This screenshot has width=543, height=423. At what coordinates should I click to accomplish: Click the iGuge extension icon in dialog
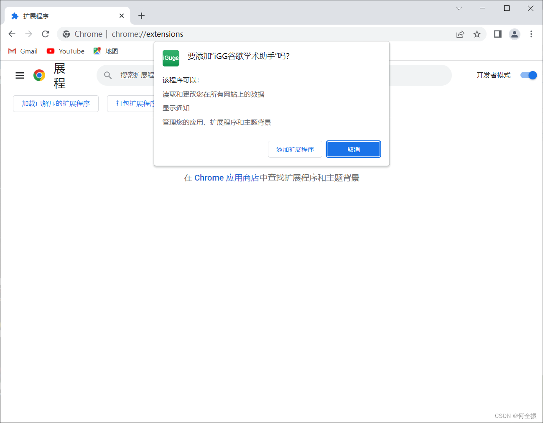(171, 58)
